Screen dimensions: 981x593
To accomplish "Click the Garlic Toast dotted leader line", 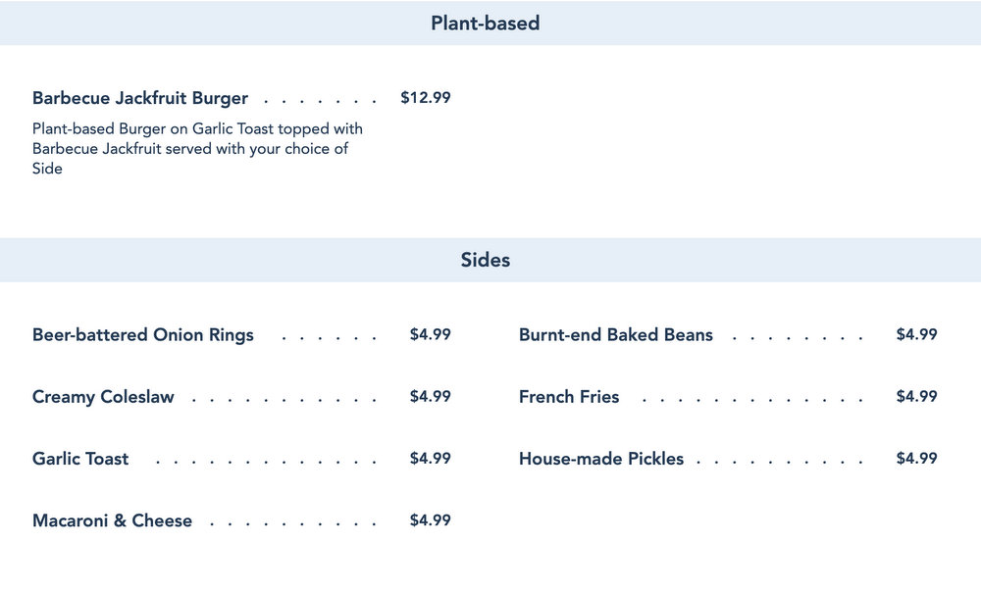I will point(265,461).
